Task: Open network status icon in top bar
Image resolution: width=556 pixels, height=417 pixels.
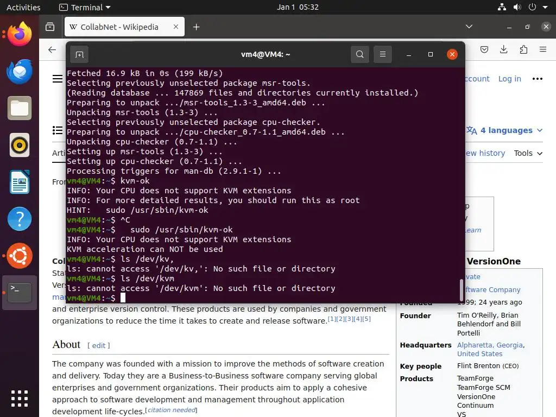Action: point(502,7)
